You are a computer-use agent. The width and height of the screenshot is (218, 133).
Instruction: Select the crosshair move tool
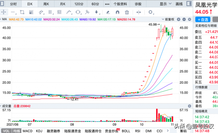point(4,12)
